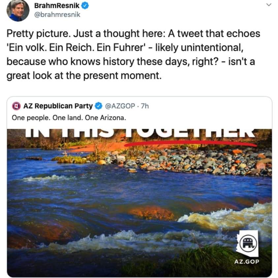278x278 pixels.
Task: Select the "One people. One land. One Arizona." text
Action: (69, 117)
